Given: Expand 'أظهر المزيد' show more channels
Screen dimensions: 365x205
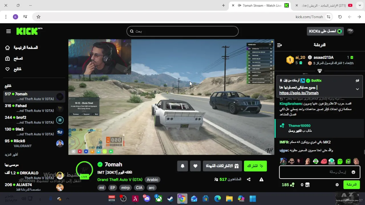Looking at the screenshot, I should coord(12,155).
